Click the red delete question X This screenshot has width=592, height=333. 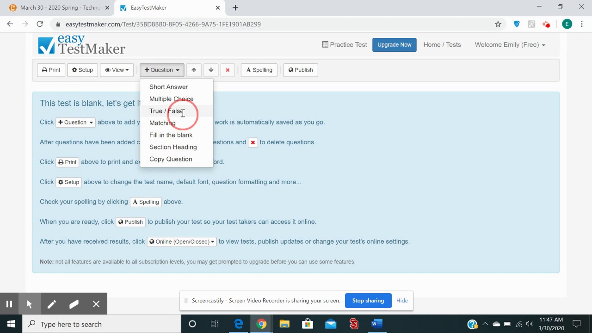coord(228,70)
